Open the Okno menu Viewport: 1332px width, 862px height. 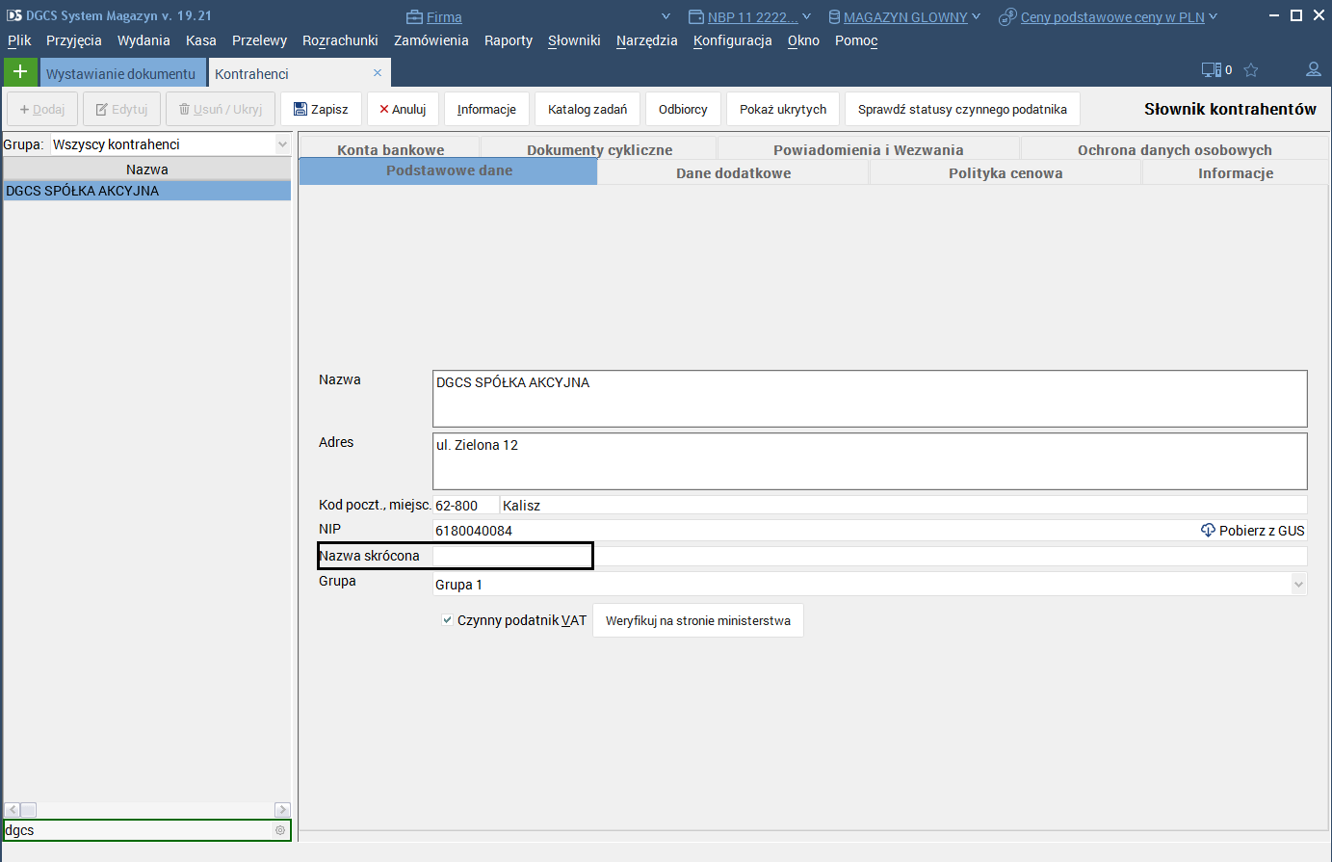[x=803, y=40]
